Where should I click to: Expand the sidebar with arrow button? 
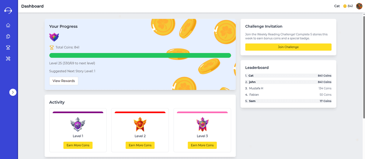pyautogui.click(x=13, y=92)
